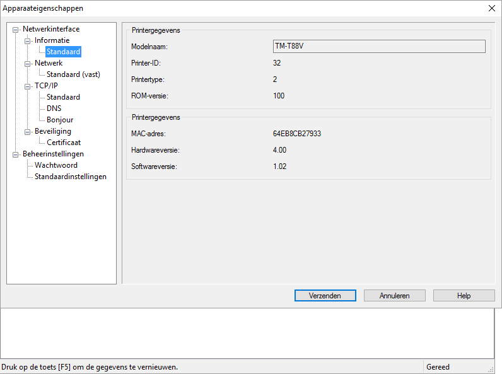The image size is (502, 374).
Task: Open Standaard under TCP/IP
Action: pos(63,97)
